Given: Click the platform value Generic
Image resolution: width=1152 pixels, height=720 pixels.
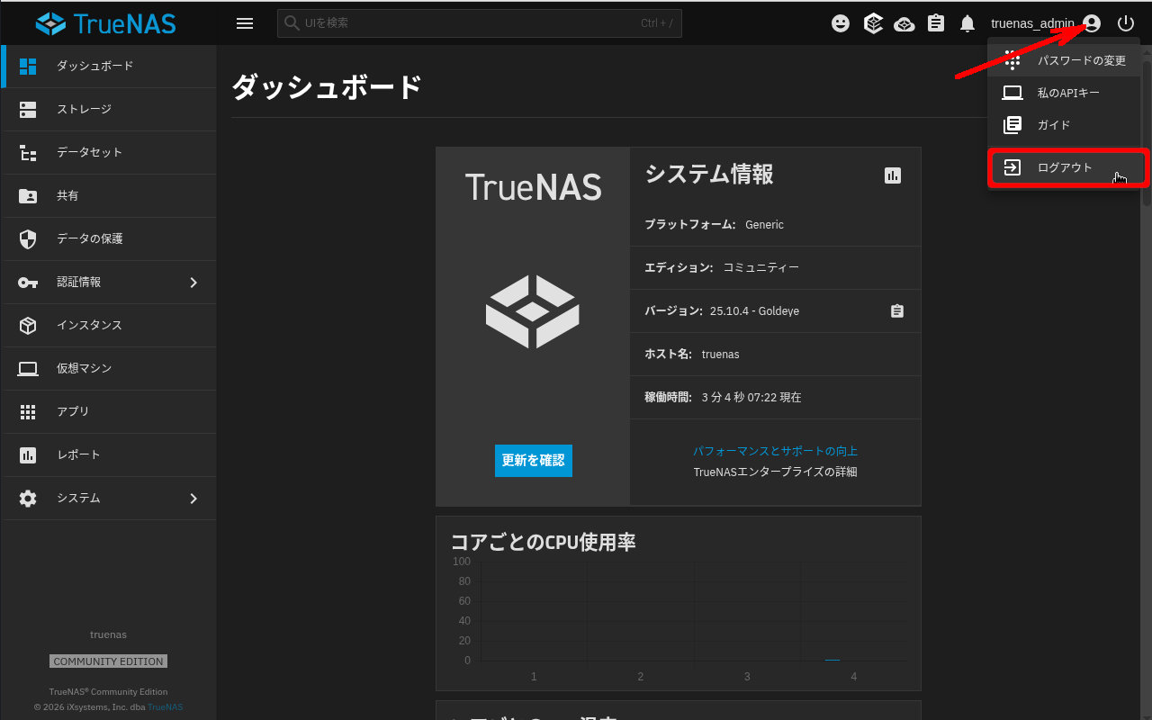Looking at the screenshot, I should tap(764, 225).
